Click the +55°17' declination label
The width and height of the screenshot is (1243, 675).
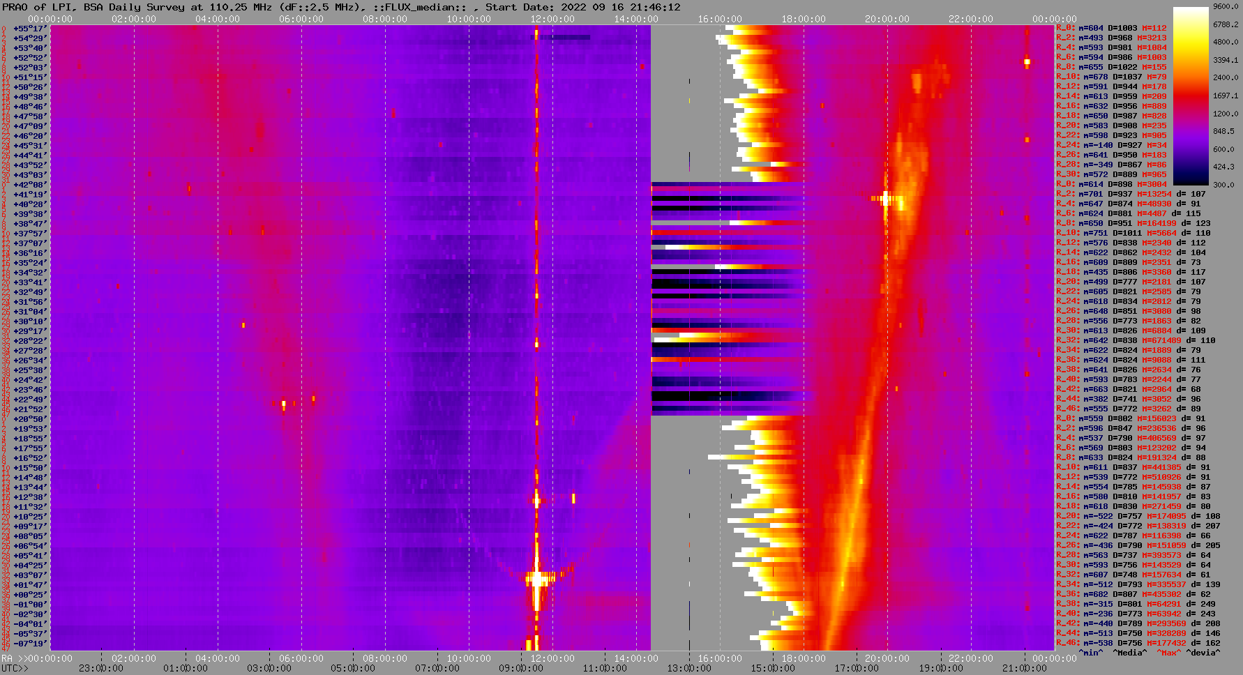click(30, 29)
